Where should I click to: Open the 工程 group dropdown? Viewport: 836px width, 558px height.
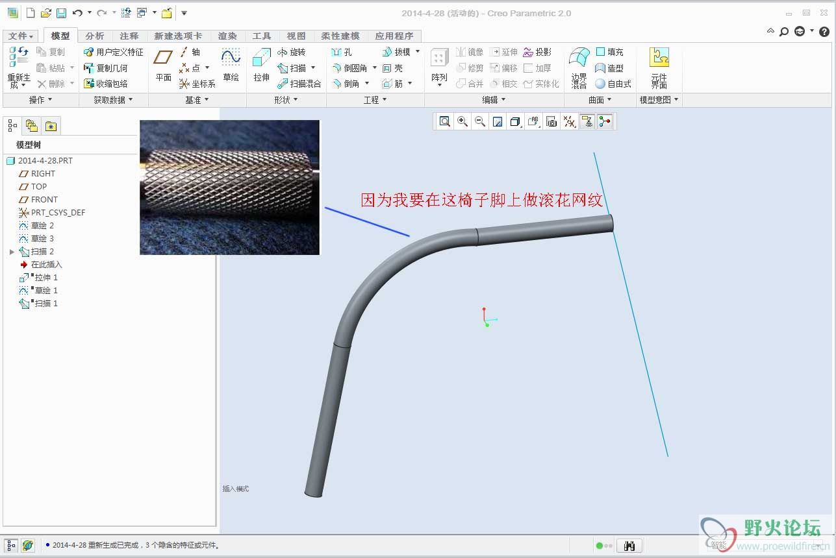coord(375,100)
